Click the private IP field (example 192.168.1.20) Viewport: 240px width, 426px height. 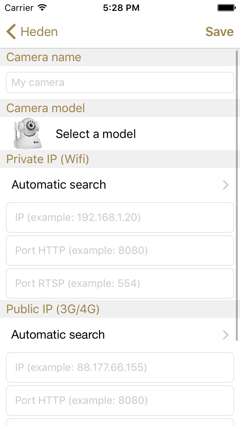(x=120, y=217)
